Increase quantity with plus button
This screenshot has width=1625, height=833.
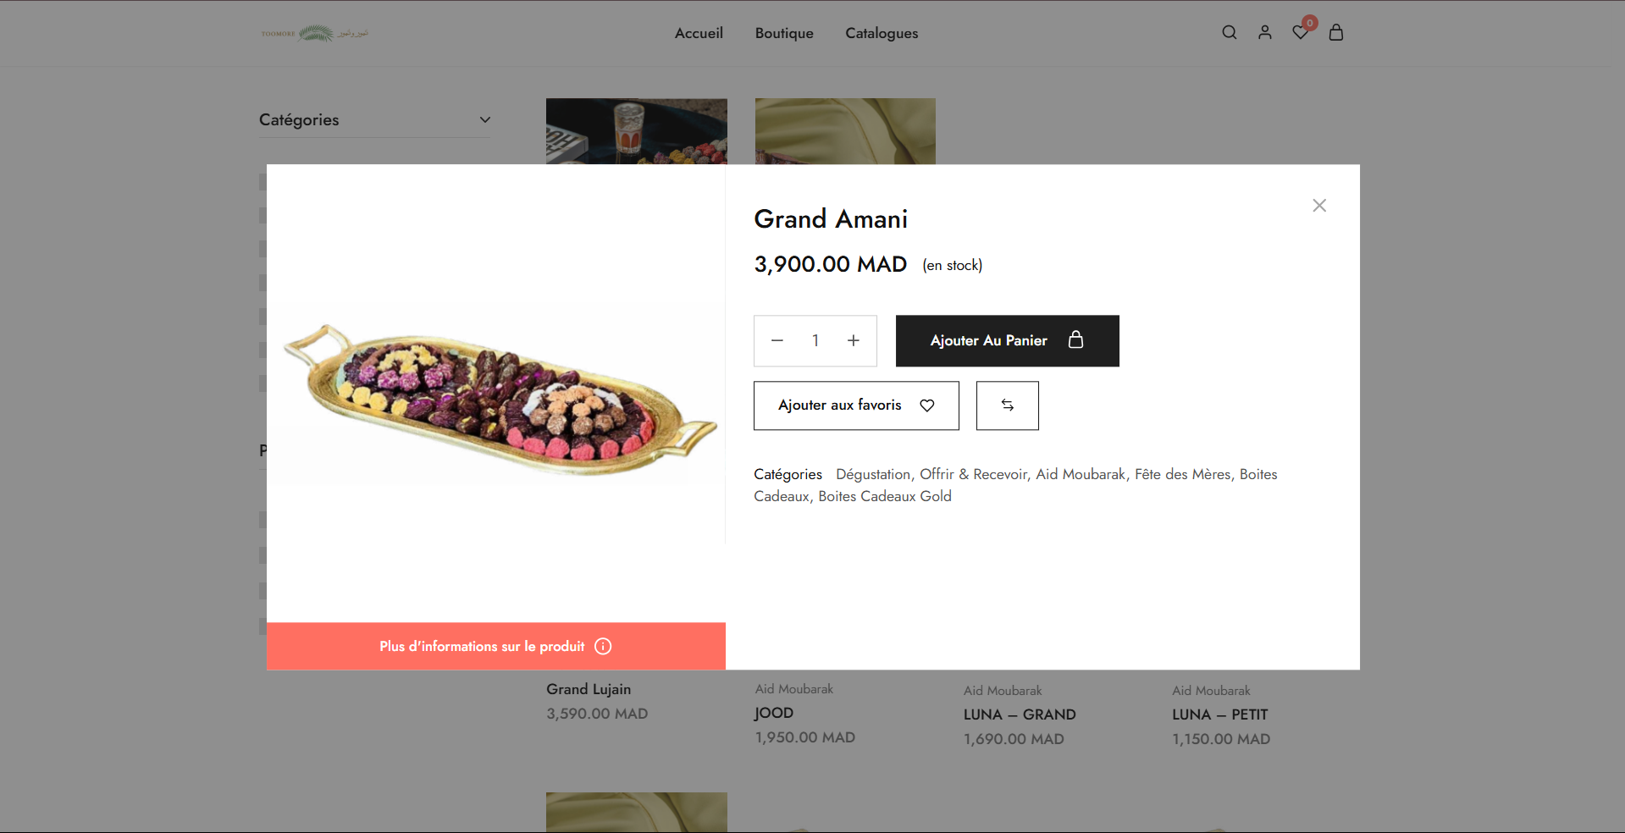tap(853, 340)
